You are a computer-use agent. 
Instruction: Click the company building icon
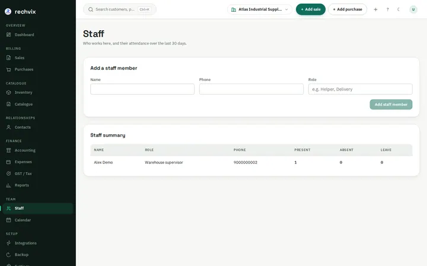[x=234, y=9]
